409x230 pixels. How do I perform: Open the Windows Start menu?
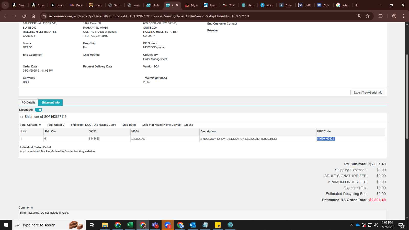[6, 225]
